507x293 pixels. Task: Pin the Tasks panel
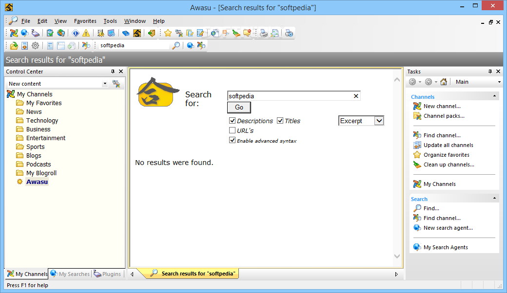coord(490,72)
